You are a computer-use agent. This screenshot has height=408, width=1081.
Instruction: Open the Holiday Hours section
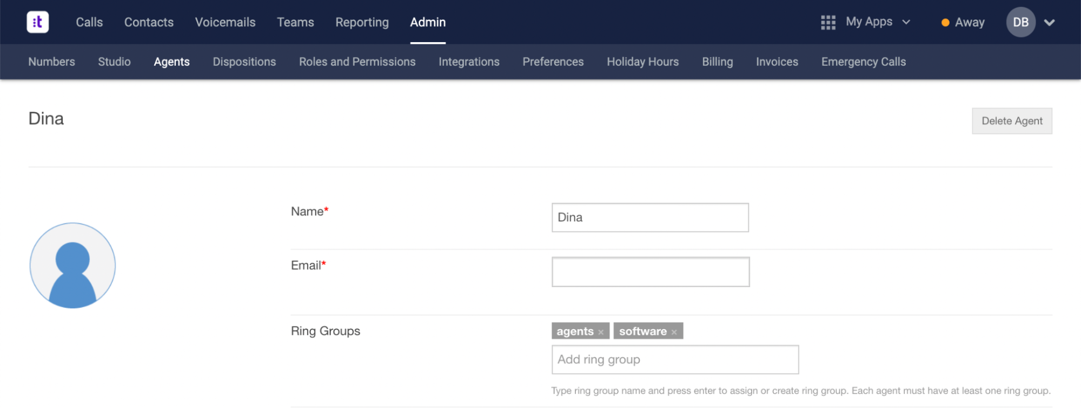pyautogui.click(x=642, y=62)
